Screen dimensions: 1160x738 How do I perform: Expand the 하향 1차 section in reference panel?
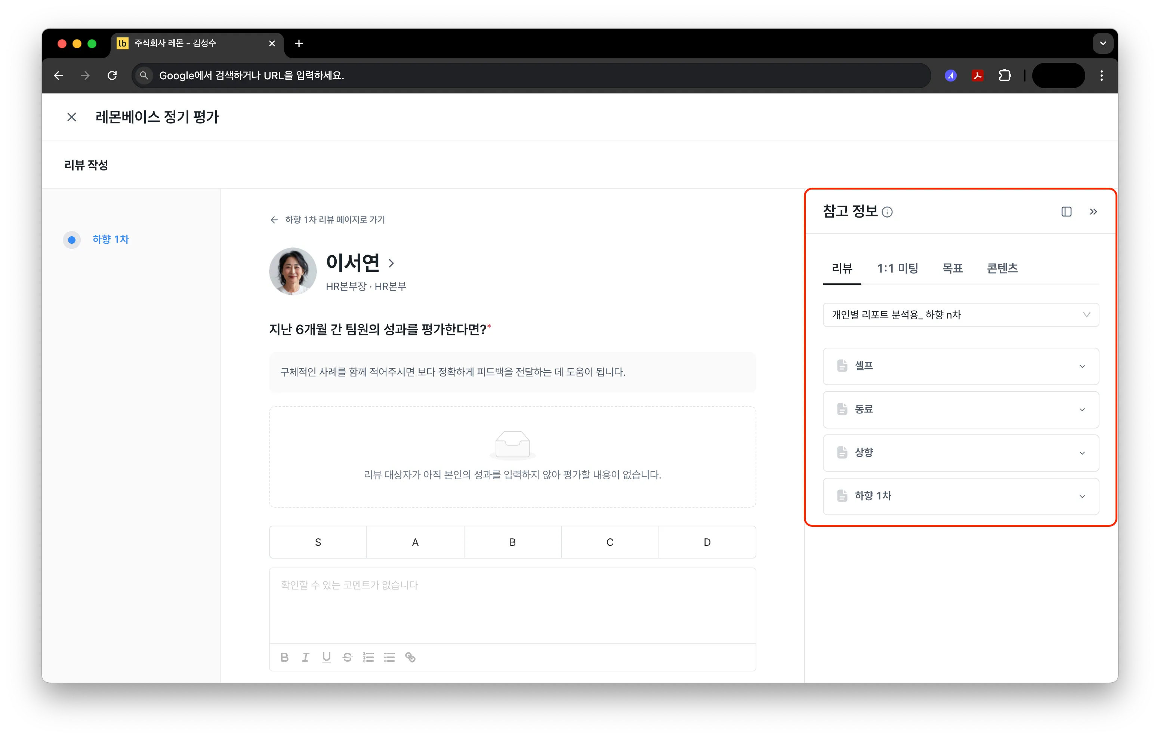(x=961, y=496)
